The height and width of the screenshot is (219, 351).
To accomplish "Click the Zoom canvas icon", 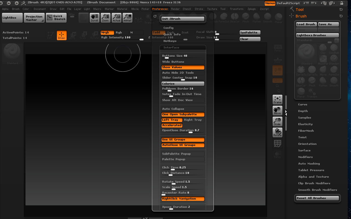I will (x=105, y=18).
